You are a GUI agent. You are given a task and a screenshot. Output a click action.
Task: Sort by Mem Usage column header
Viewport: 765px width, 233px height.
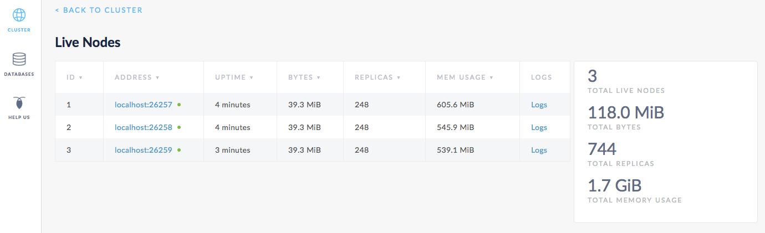tap(461, 77)
